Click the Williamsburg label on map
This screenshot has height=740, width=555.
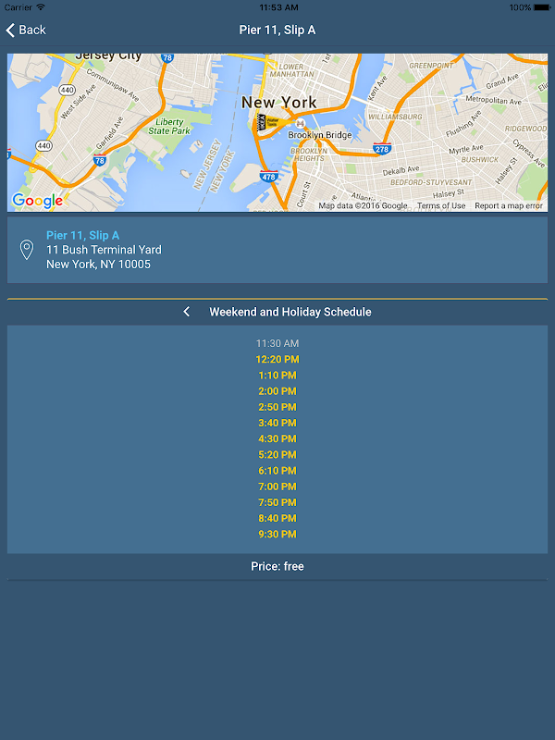pyautogui.click(x=396, y=117)
